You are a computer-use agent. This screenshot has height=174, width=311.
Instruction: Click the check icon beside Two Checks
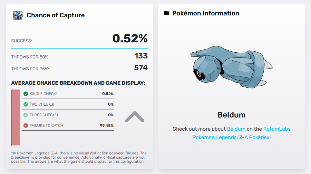(26, 104)
